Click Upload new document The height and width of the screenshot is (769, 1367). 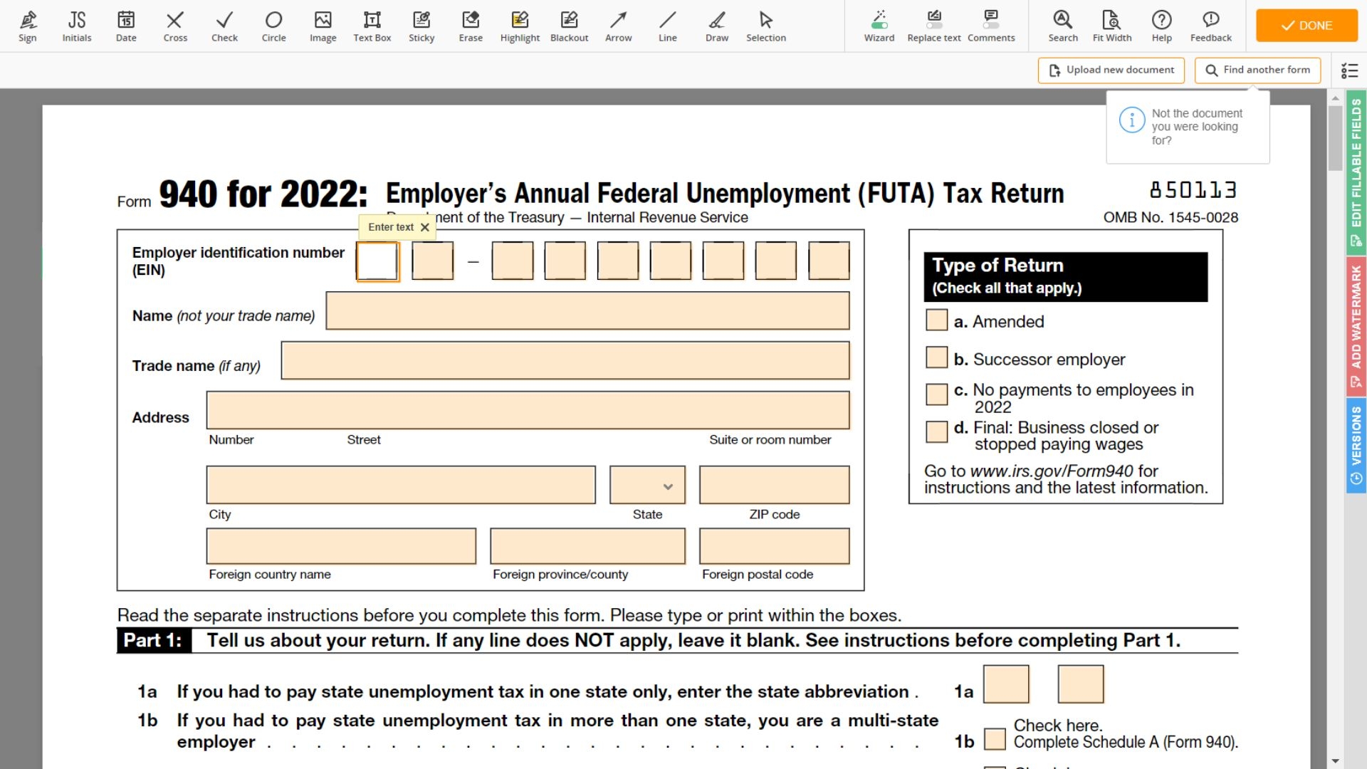[1111, 70]
